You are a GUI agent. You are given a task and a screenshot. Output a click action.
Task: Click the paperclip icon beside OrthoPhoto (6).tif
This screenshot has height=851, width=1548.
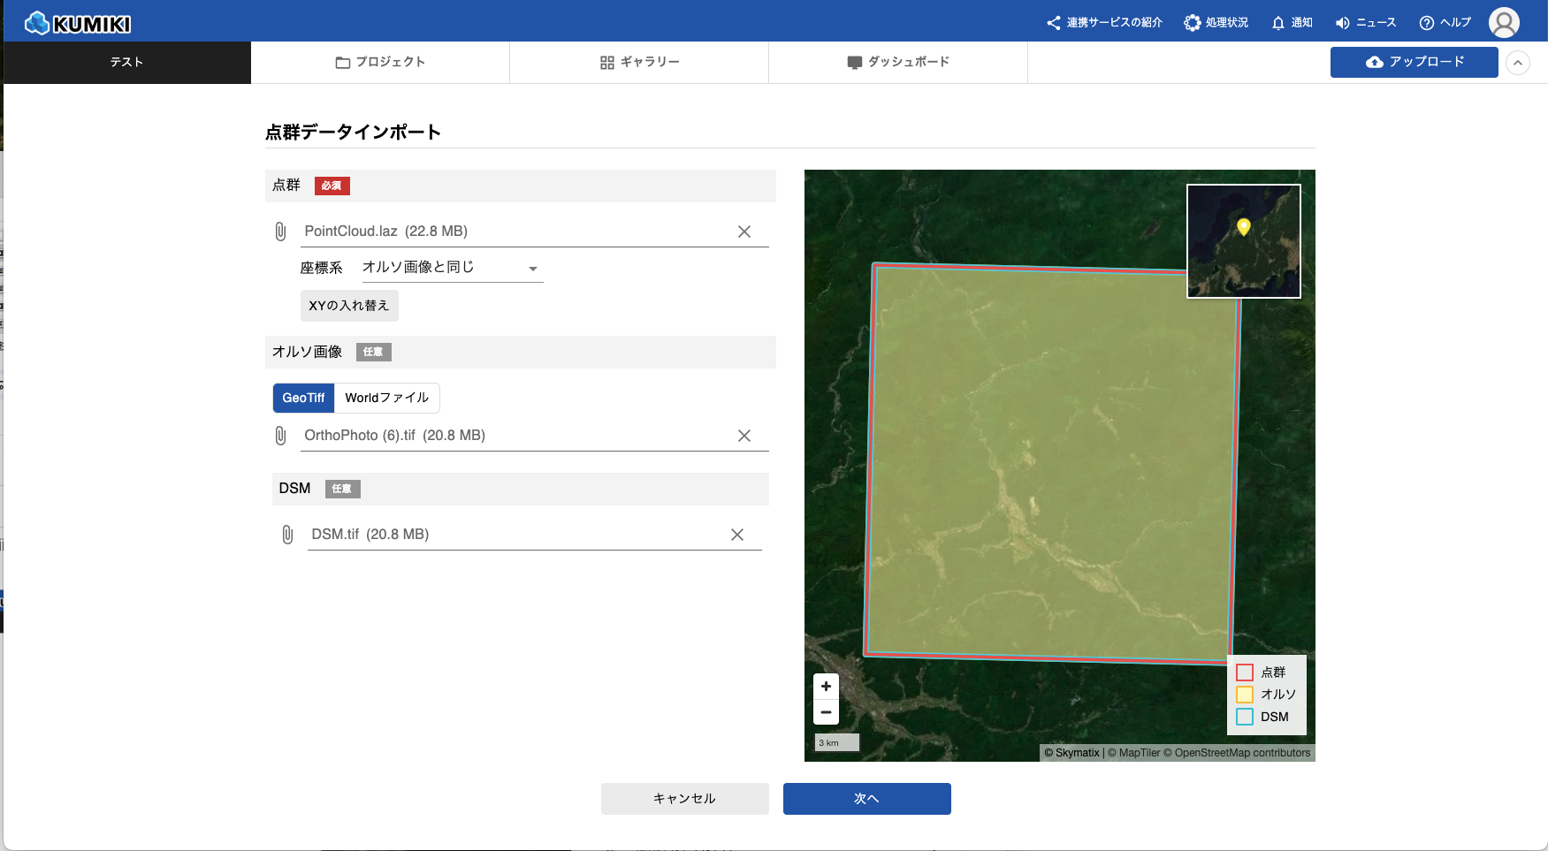280,436
